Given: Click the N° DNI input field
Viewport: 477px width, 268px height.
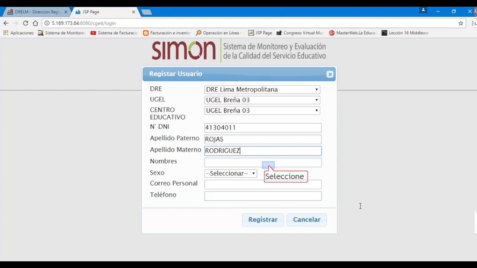Looking at the screenshot, I should point(263,128).
